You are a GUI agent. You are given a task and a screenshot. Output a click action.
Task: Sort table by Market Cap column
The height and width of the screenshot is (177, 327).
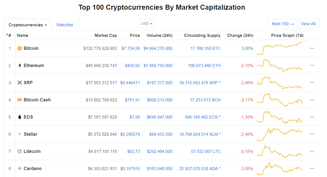(x=106, y=35)
